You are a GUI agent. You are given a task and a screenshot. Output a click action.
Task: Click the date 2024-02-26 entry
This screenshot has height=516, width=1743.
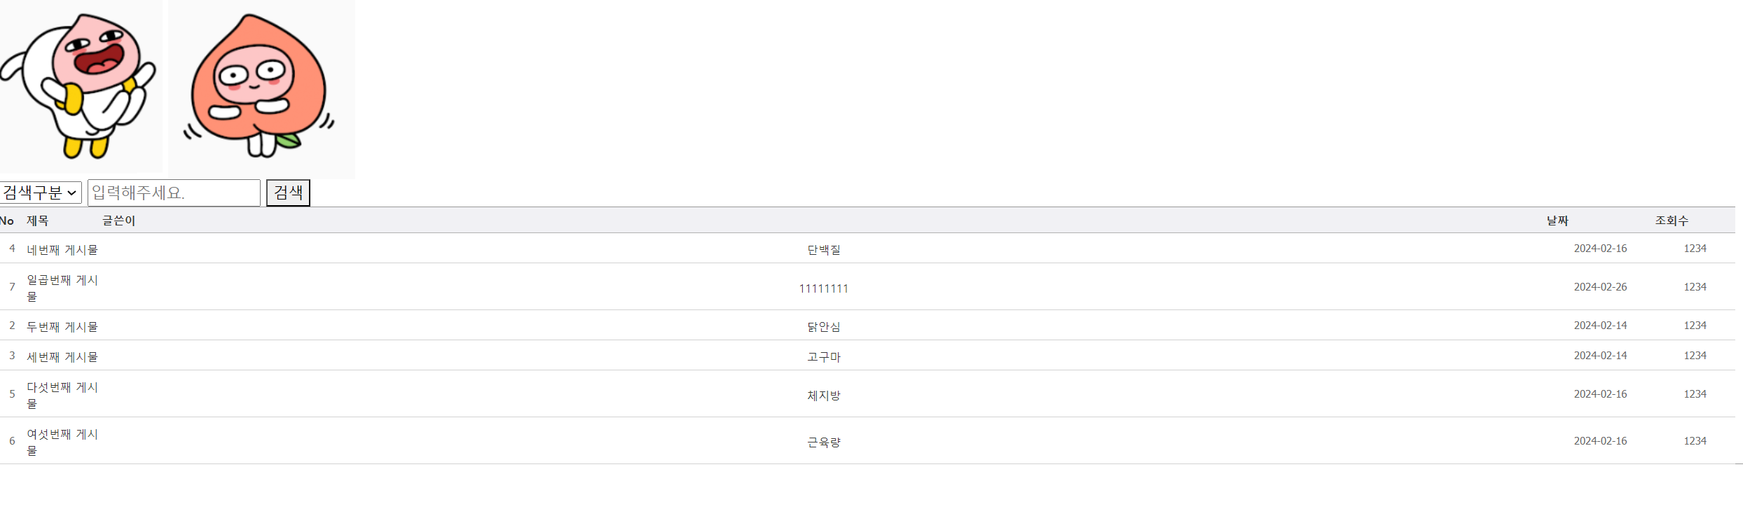pyautogui.click(x=1601, y=287)
